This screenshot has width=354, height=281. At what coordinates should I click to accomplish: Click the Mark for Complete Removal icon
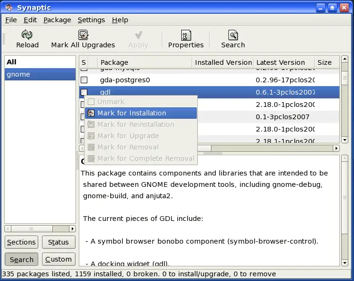91,158
